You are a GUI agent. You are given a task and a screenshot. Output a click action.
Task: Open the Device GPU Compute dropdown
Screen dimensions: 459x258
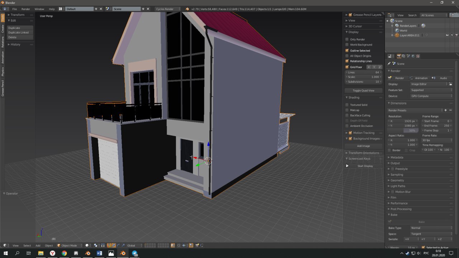pyautogui.click(x=431, y=96)
